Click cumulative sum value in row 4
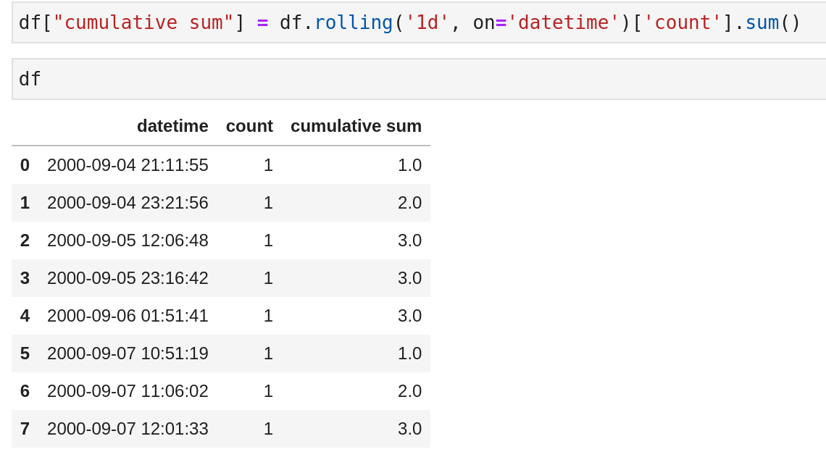Image resolution: width=826 pixels, height=452 pixels. coord(410,316)
